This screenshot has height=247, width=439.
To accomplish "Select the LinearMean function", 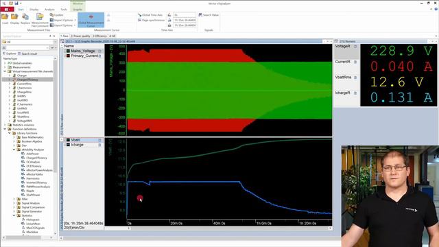I will click(33, 224).
